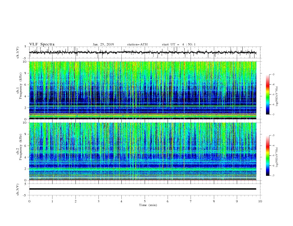293x226 pixels.
Task: Select the ch.2 colour bar log(PSD) label
Action: click(277, 157)
